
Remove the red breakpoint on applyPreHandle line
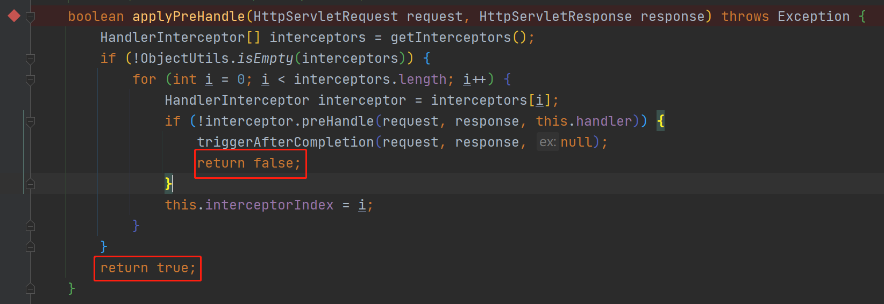point(14,16)
